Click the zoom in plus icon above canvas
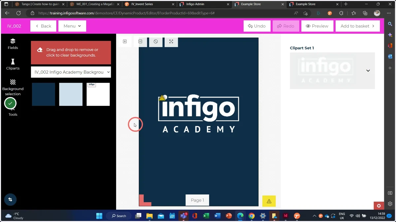This screenshot has width=396, height=222. 125,41
